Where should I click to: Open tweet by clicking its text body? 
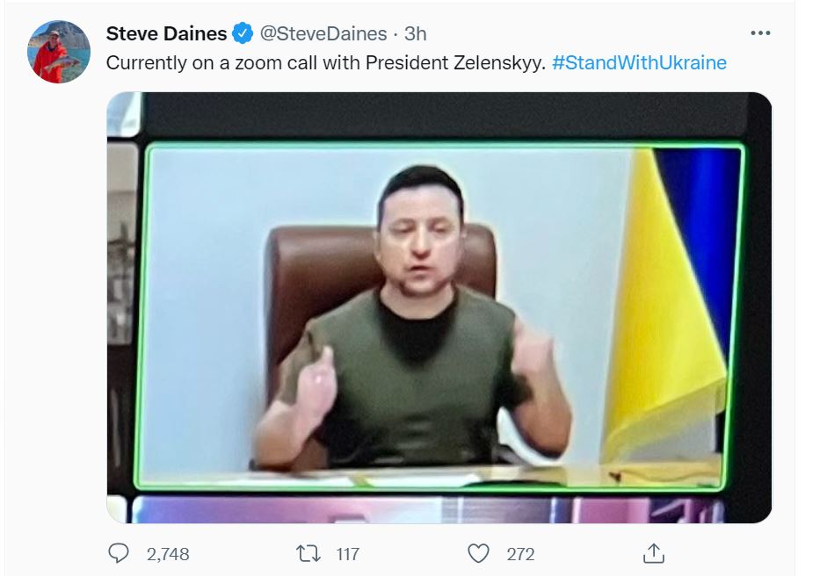(x=326, y=62)
